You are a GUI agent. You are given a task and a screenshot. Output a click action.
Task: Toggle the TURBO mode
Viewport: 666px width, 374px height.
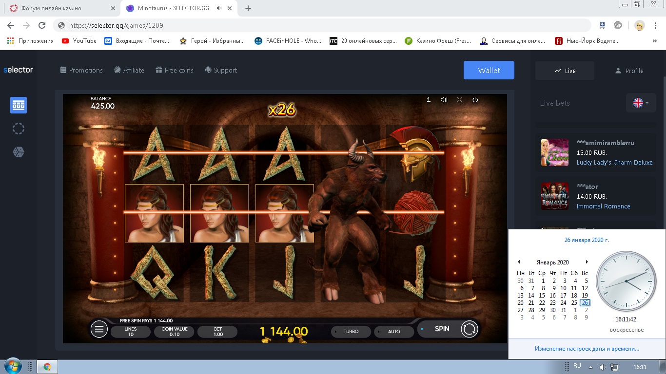[x=350, y=332]
